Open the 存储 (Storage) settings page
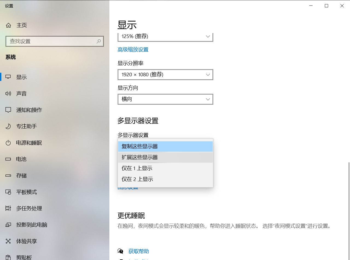 (x=21, y=175)
